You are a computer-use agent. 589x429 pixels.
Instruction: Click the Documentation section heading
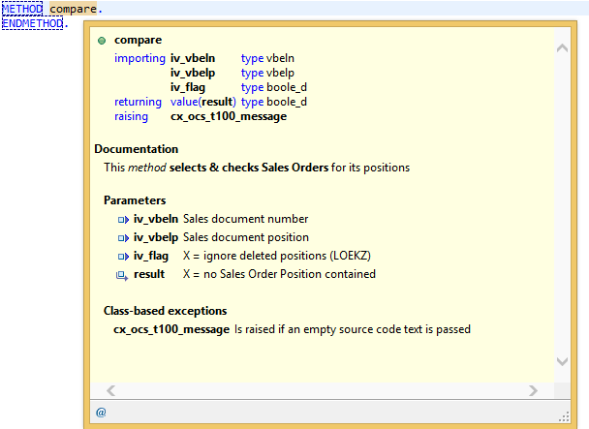coord(136,149)
